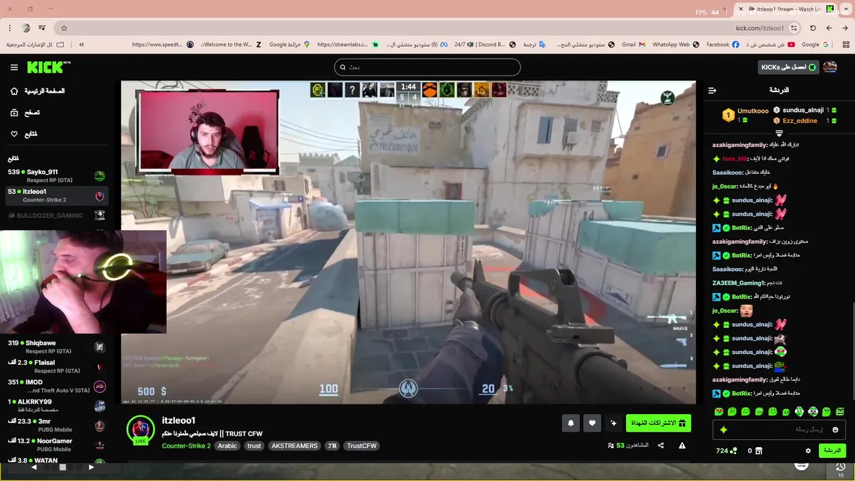Click the fade_MS username in chat
Screen dimensions: 855x481
click(x=734, y=159)
